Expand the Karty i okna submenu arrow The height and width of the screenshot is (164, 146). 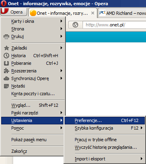click(61, 21)
